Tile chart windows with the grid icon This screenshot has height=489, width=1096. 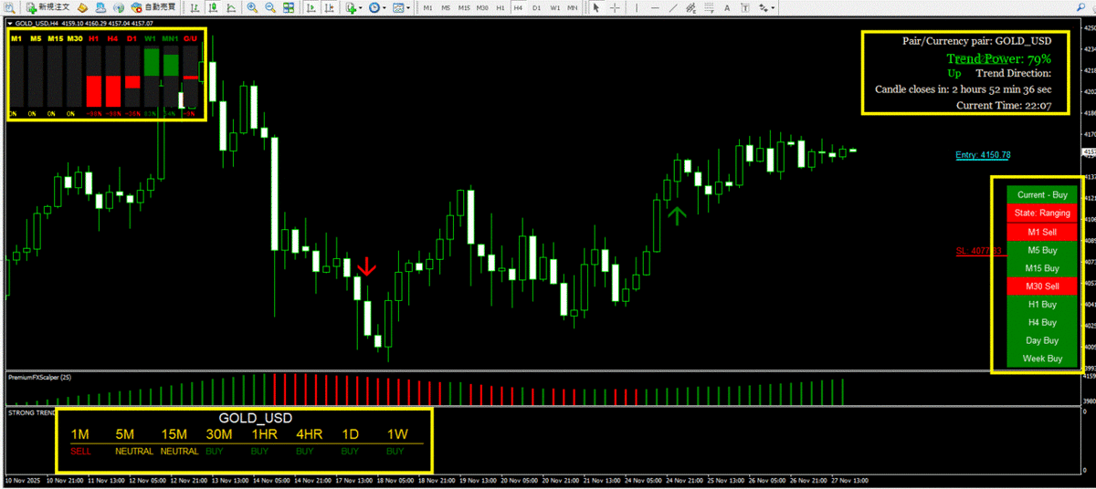tap(289, 7)
